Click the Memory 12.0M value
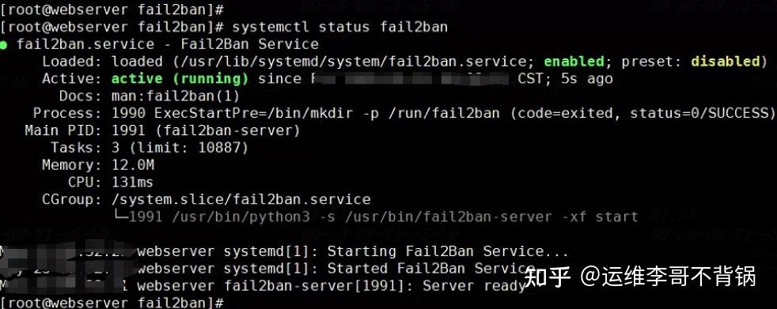777x309 pixels. 133,165
